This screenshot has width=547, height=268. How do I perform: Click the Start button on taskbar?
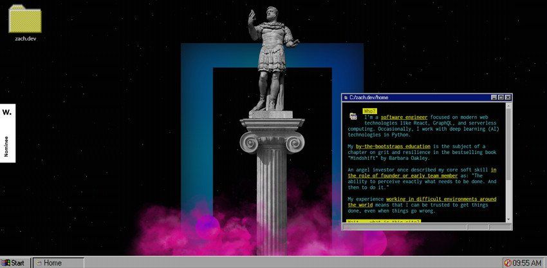click(x=14, y=263)
